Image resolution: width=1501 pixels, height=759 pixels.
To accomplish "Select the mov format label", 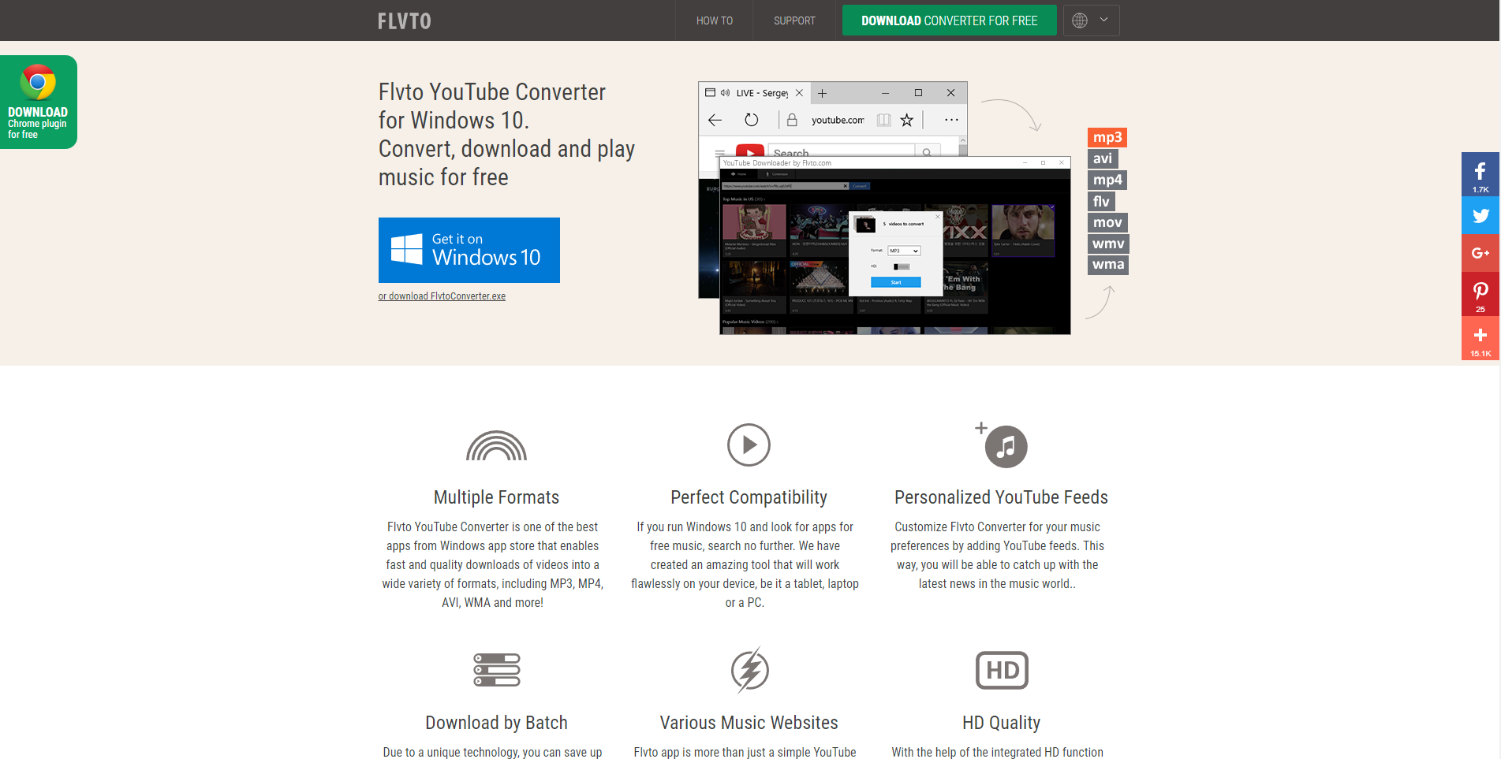I will (1107, 222).
